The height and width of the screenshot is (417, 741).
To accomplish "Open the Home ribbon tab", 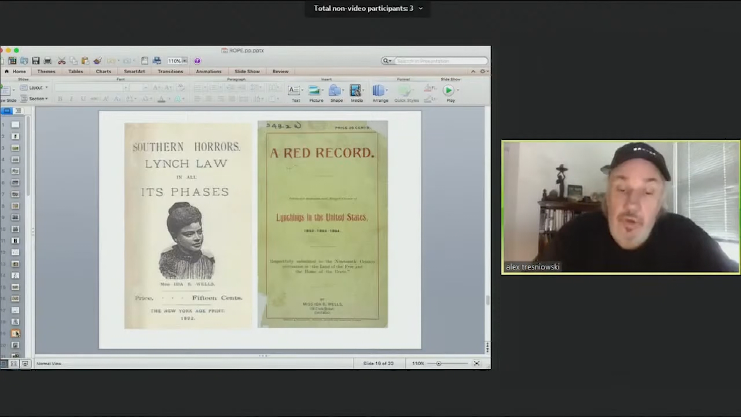I will 16,71.
